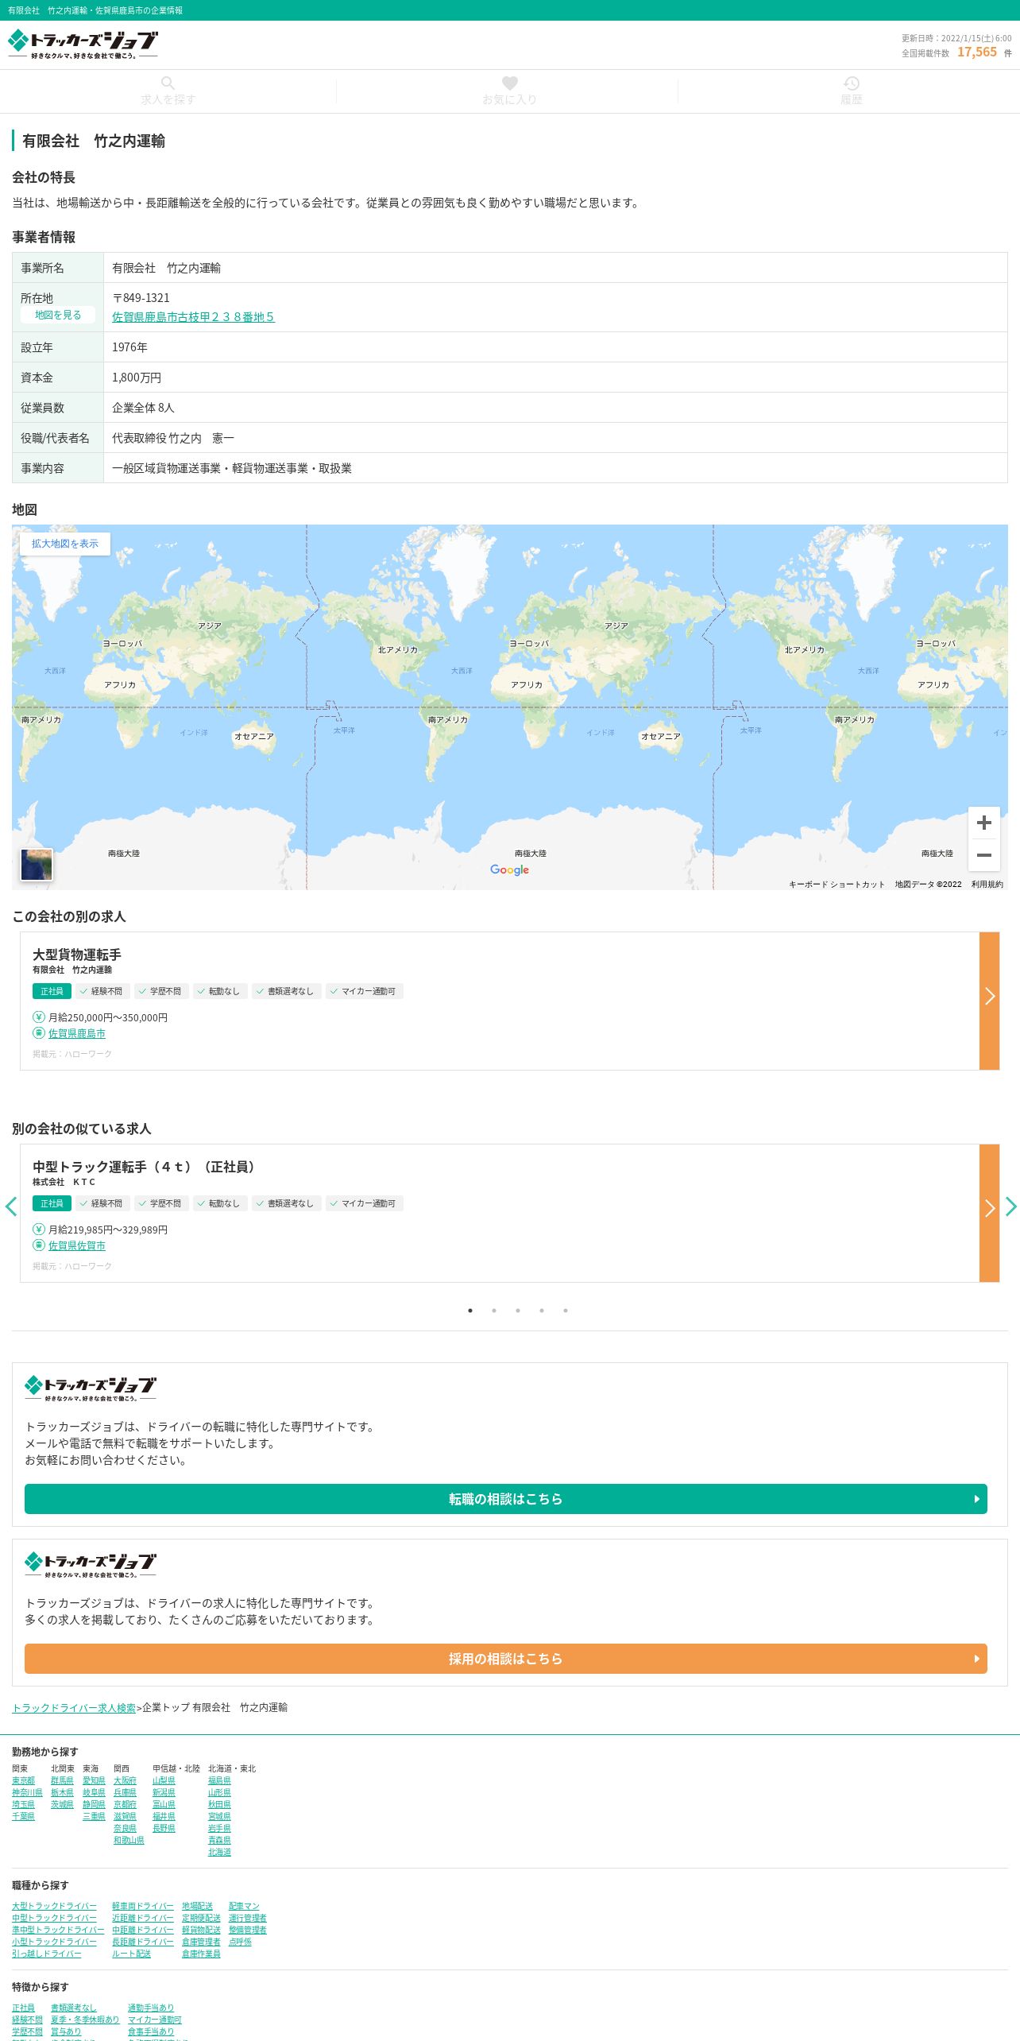Click orange arrow on 中型トラック運転手 card

pyautogui.click(x=989, y=1213)
